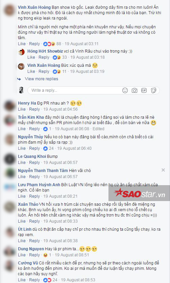170x283 pixels.
Task: Attach photo using camera icon
Action: pyautogui.click(x=135, y=90)
